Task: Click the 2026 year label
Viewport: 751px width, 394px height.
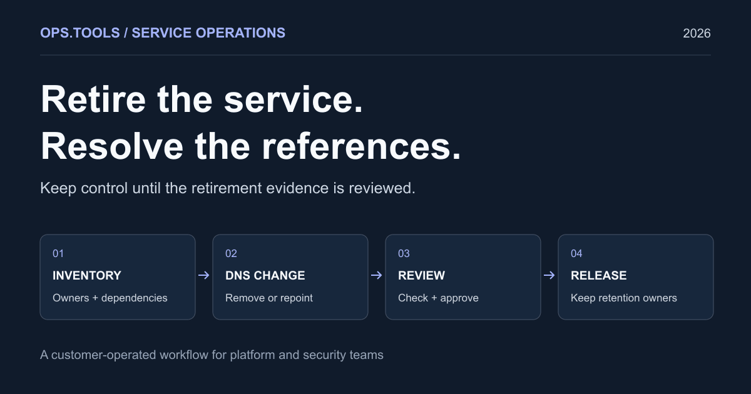Action: pos(697,34)
